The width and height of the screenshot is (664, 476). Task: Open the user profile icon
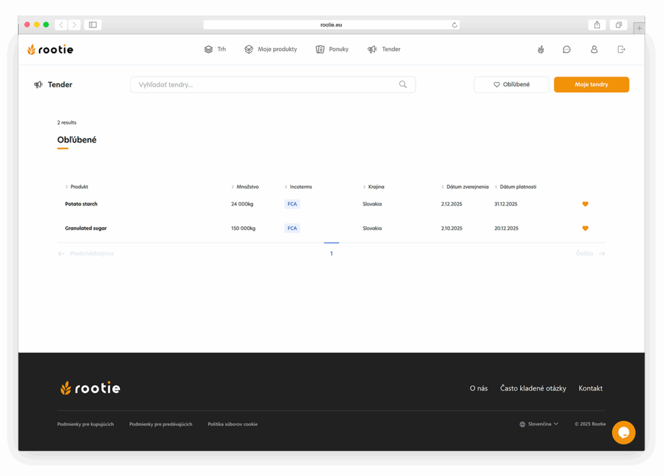tap(594, 49)
